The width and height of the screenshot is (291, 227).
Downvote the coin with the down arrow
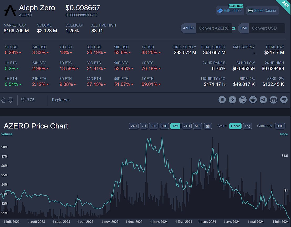click(11, 100)
